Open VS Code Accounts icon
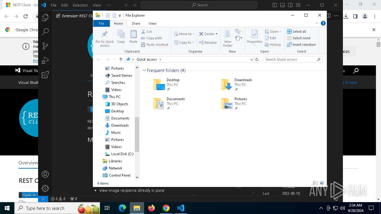381x214 pixels. (45, 174)
